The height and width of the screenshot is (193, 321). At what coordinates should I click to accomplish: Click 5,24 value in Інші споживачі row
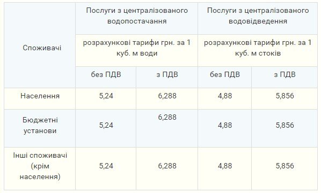(106, 166)
